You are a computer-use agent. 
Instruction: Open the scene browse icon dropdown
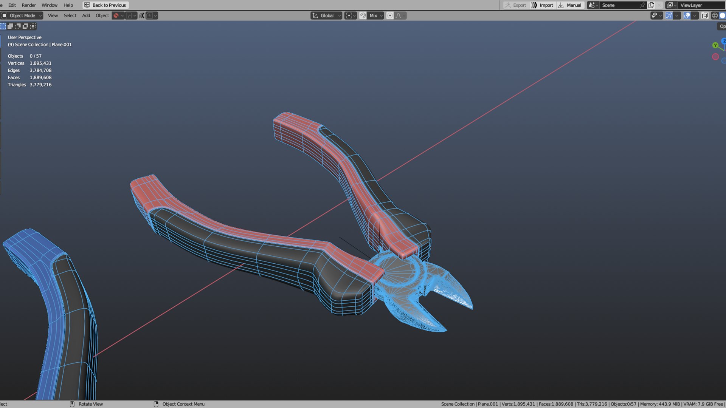click(593, 5)
